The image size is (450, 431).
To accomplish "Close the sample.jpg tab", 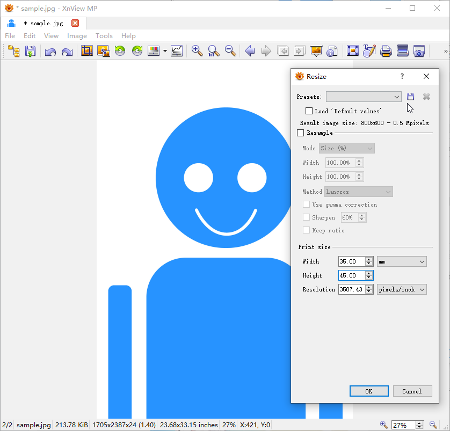I will coord(75,23).
